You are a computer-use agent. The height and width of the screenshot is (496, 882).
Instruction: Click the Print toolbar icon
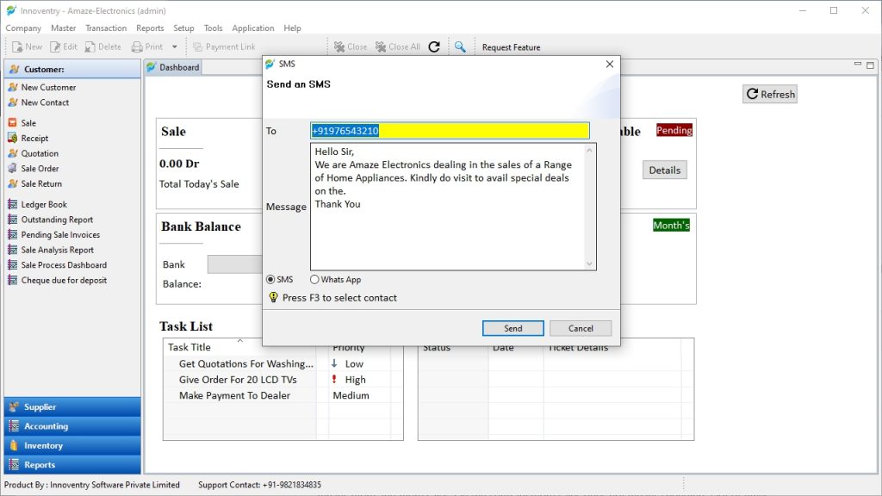coord(146,46)
